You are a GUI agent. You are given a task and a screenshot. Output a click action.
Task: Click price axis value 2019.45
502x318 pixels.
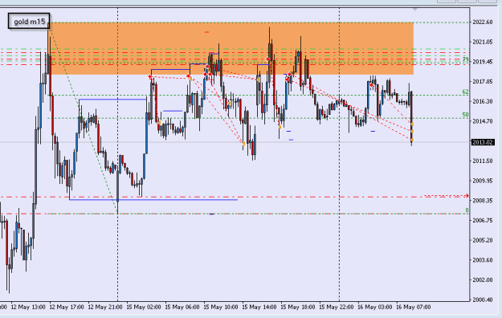[483, 62]
